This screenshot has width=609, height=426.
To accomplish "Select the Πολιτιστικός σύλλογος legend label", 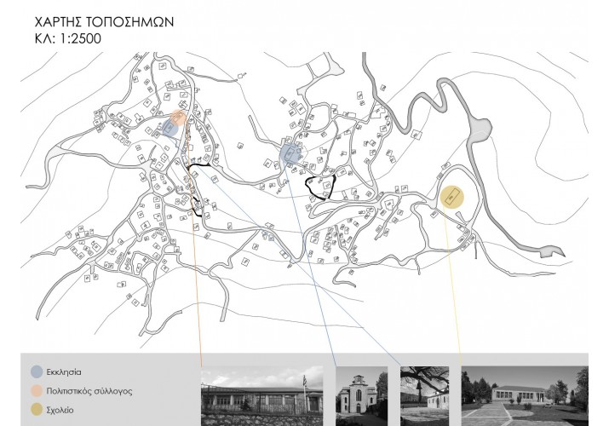I will (x=89, y=391).
